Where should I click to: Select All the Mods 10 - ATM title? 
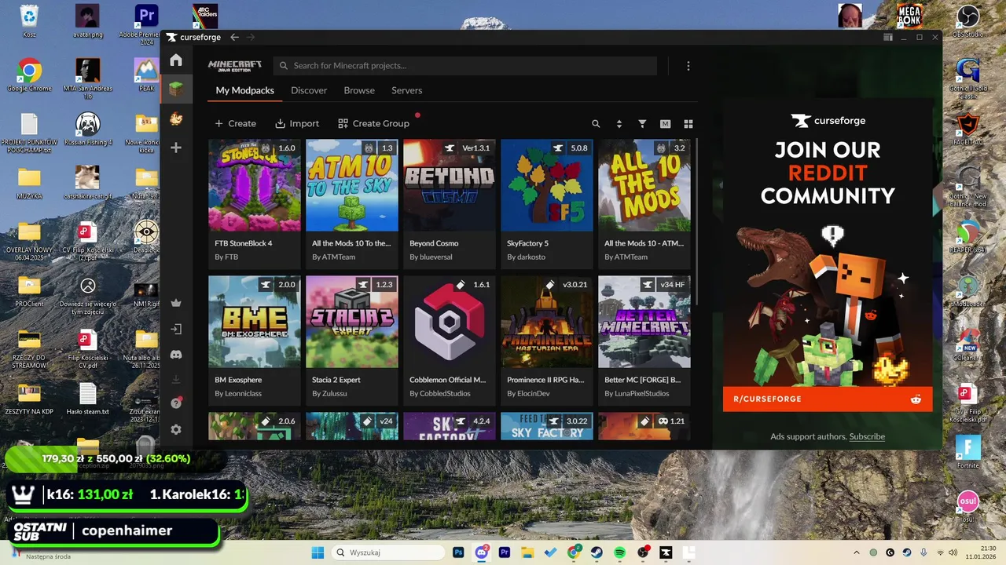click(x=644, y=243)
